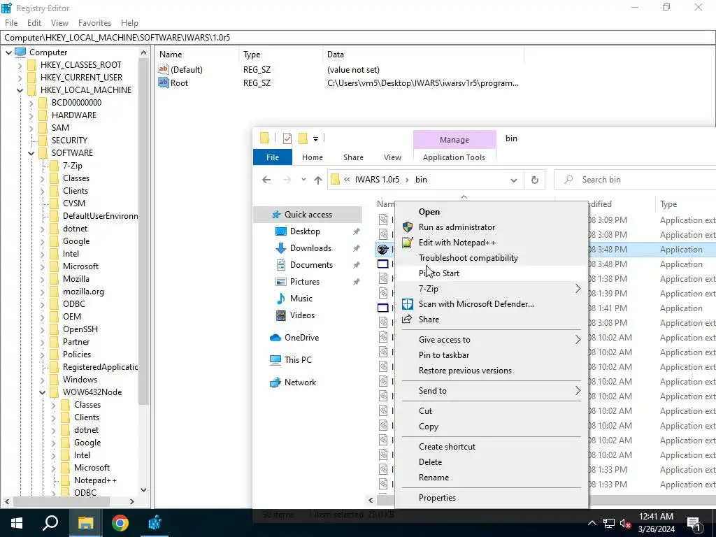Screen dimensions: 716x537
Task: Collapse the SOFTWARE tree node
Action: (x=31, y=153)
